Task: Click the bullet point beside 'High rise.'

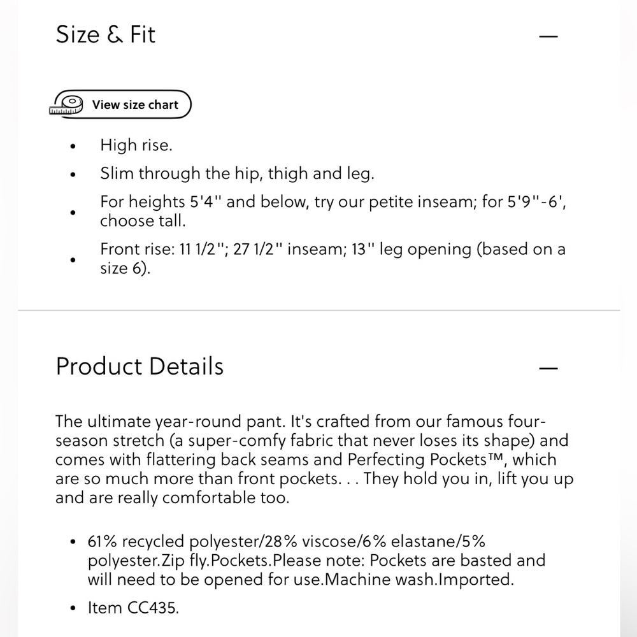Action: pos(73,147)
